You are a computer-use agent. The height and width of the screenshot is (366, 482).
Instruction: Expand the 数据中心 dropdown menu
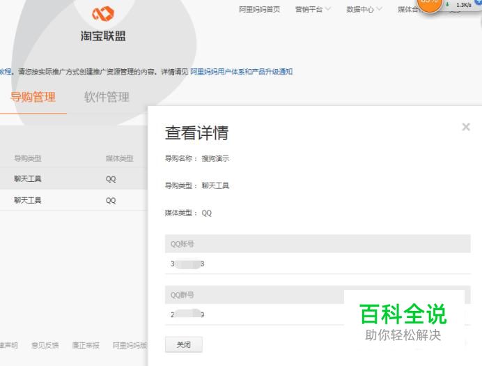[x=364, y=10]
